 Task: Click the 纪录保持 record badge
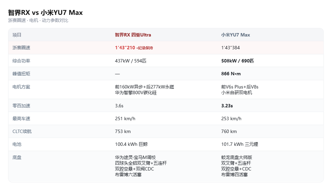pos(145,48)
